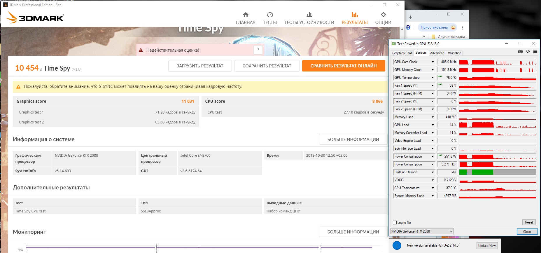Open the Другие закладки folder icon

pos(433,37)
